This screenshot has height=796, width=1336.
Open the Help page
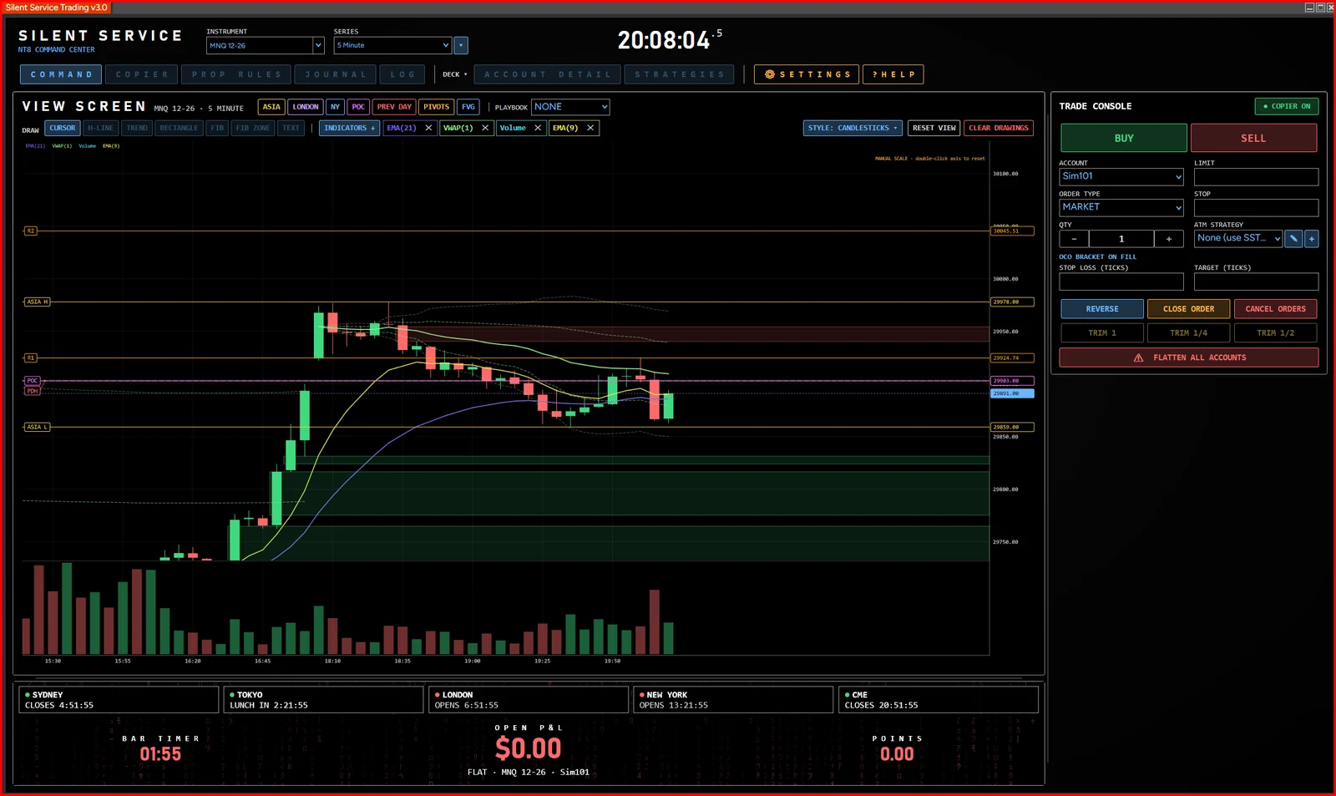pos(893,74)
